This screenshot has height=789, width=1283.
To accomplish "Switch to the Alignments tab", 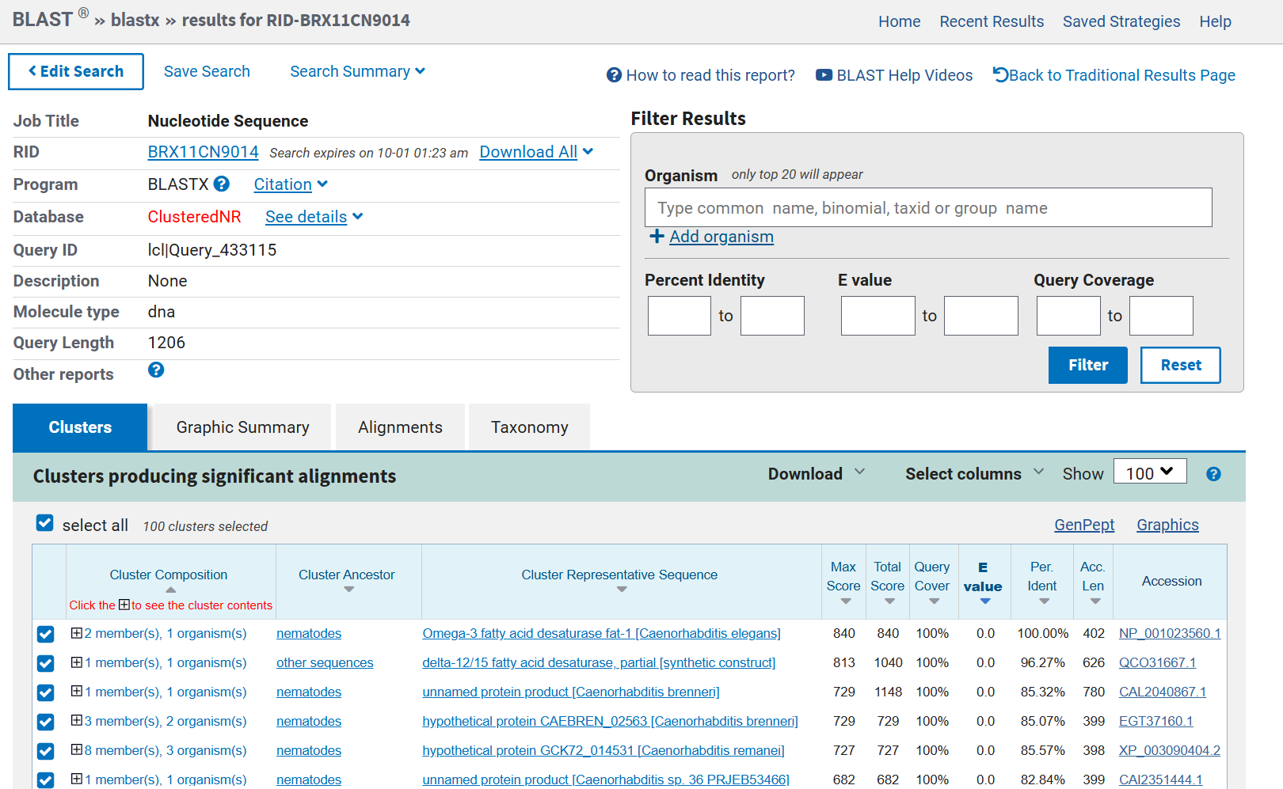I will click(x=400, y=427).
